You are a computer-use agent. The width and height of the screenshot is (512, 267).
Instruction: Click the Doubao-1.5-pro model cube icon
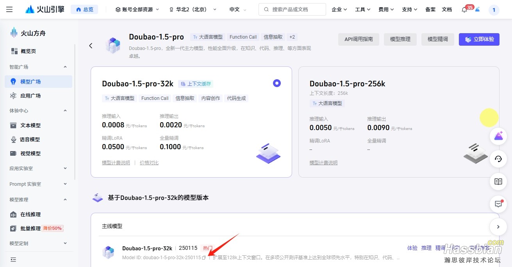(x=113, y=45)
